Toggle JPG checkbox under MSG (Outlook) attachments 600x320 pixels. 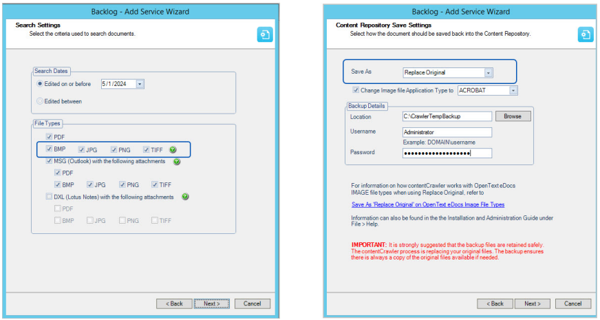[x=90, y=184]
